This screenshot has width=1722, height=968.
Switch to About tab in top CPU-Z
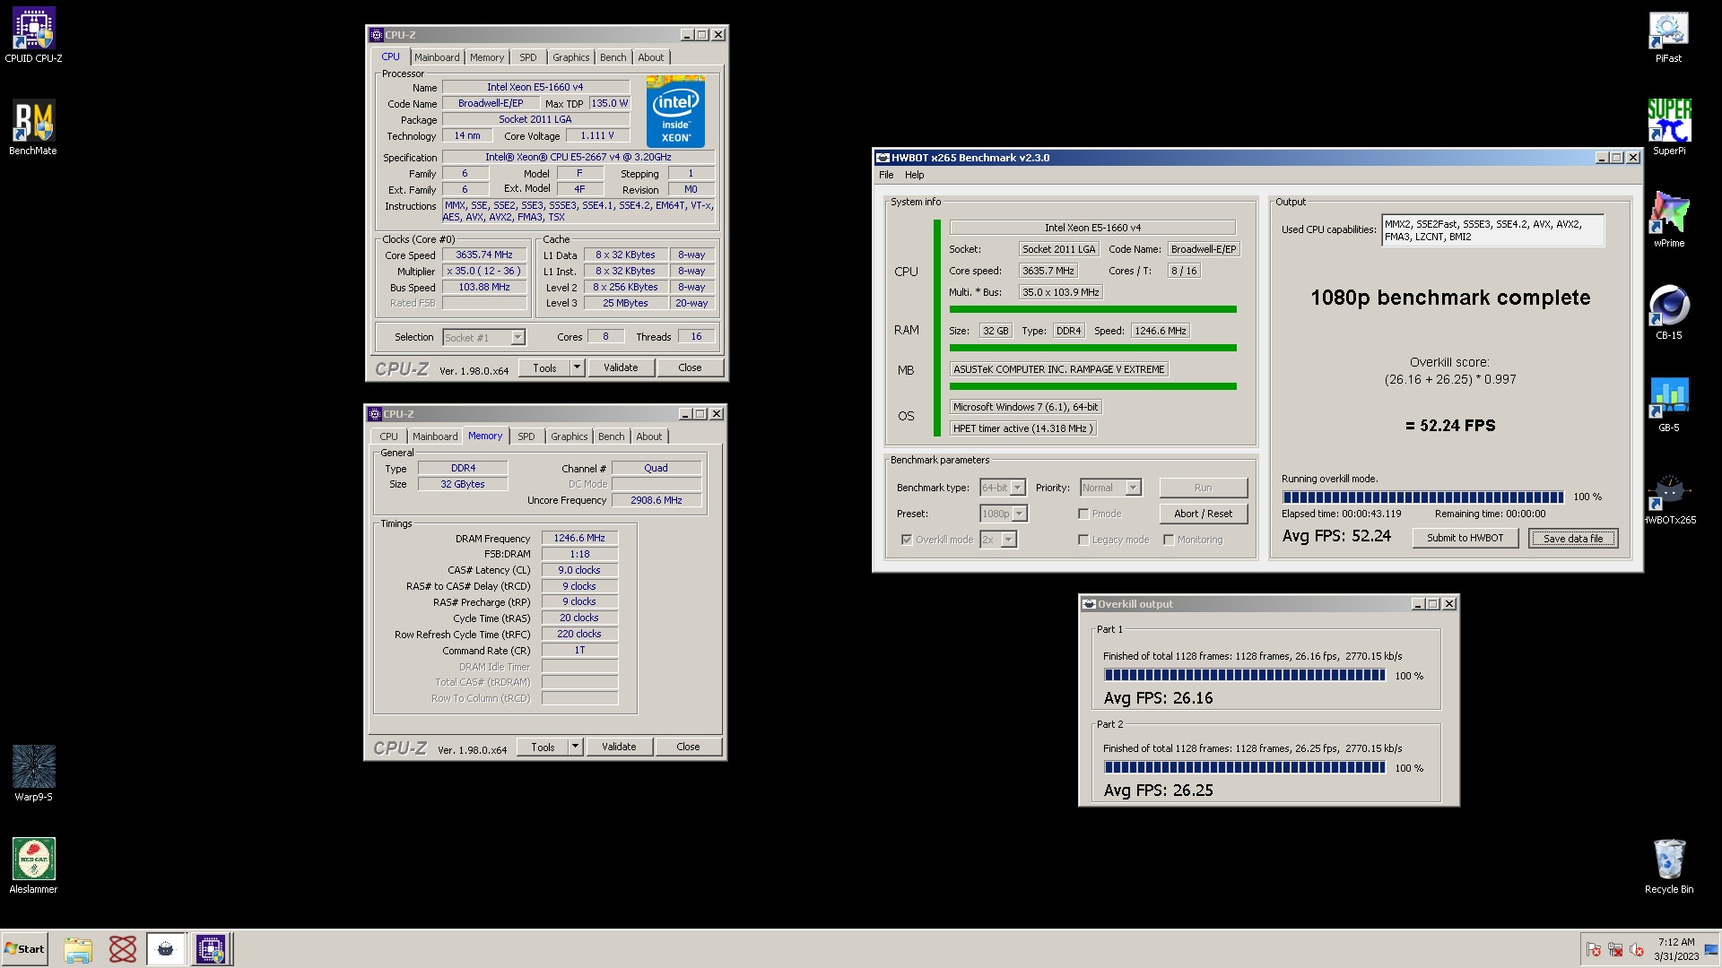651,57
